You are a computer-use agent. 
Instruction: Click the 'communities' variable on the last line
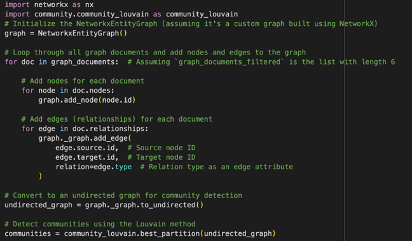[x=27, y=233]
